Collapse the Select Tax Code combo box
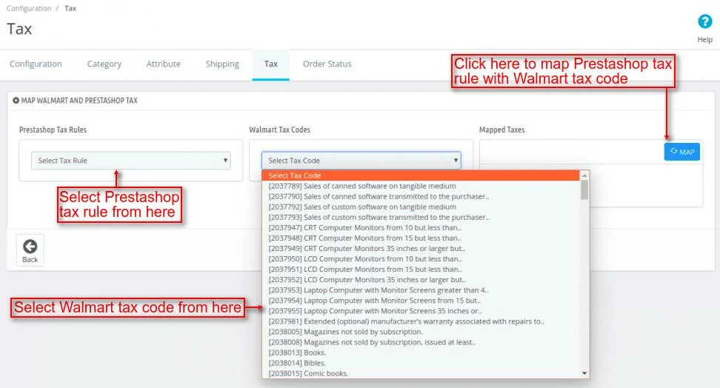Image resolution: width=720 pixels, height=388 pixels. [361, 161]
